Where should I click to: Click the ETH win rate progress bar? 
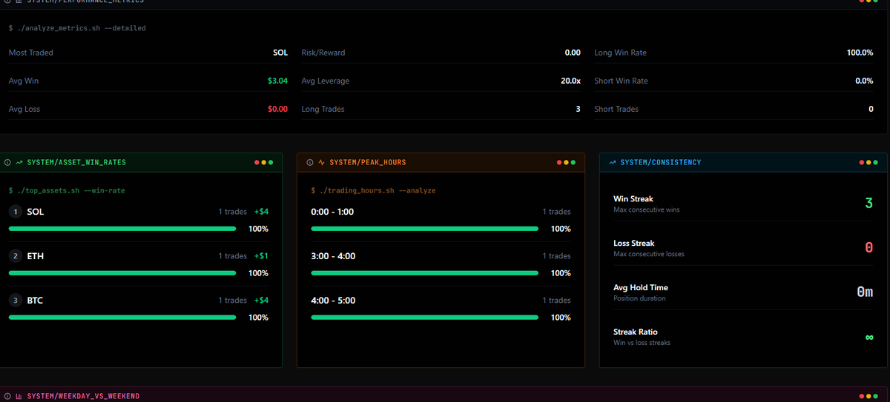click(x=122, y=273)
